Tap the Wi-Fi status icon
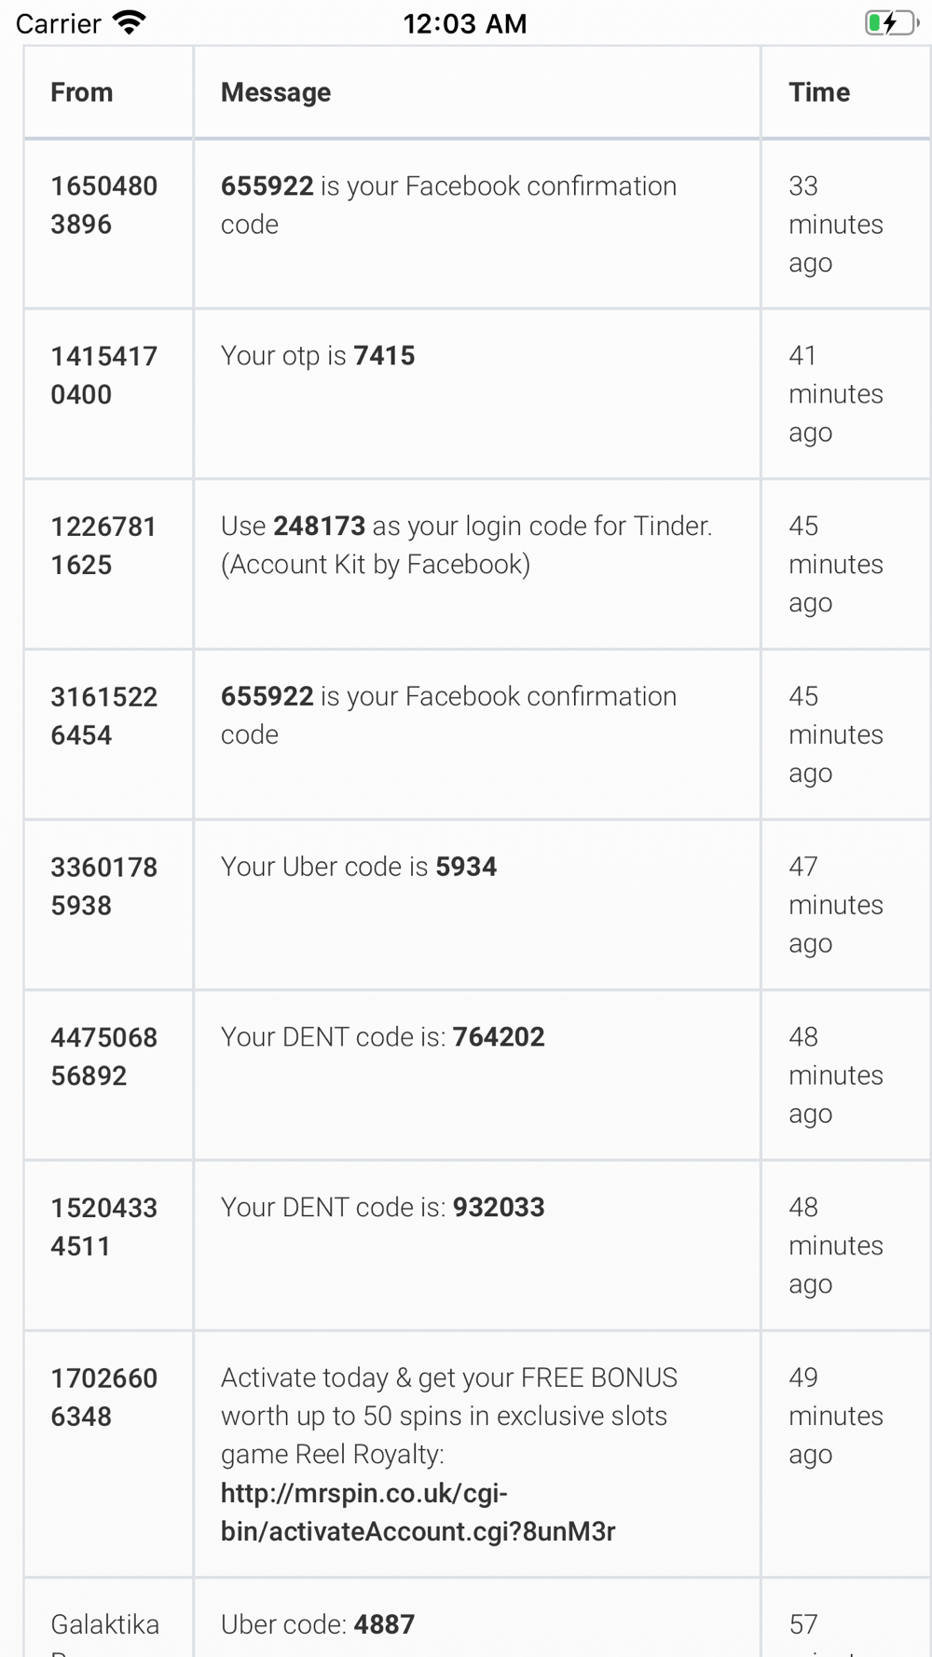The image size is (932, 1657). coord(130,22)
